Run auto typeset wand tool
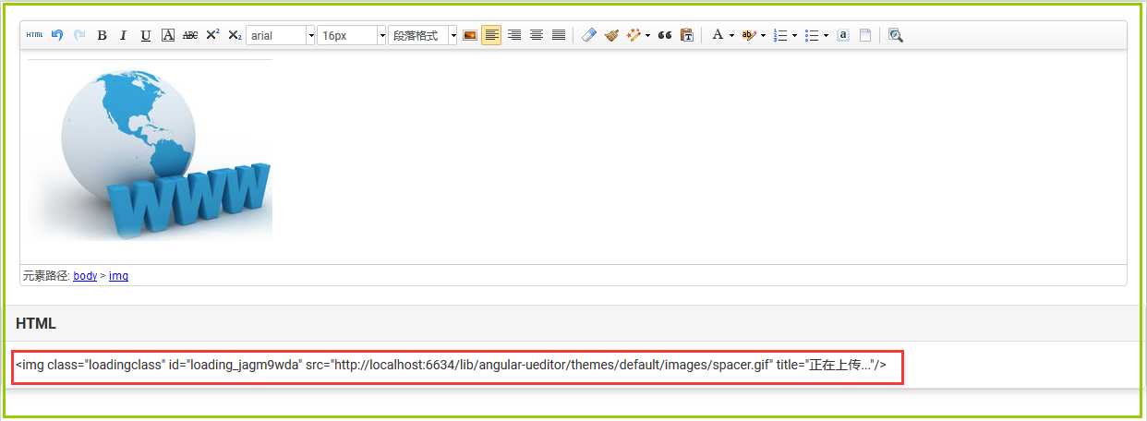This screenshot has width=1147, height=421. (634, 35)
